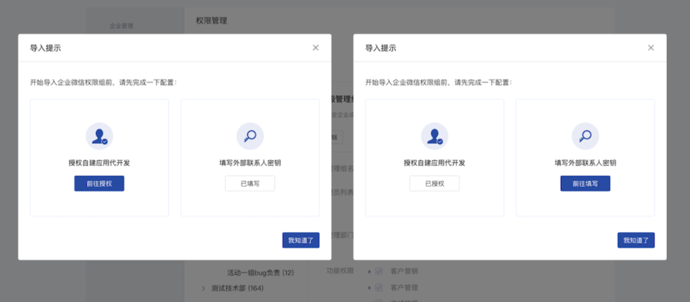Click the 填写外部联系人密钥 text above the 已填写 button
Image resolution: width=690 pixels, height=302 pixels.
pyautogui.click(x=250, y=163)
